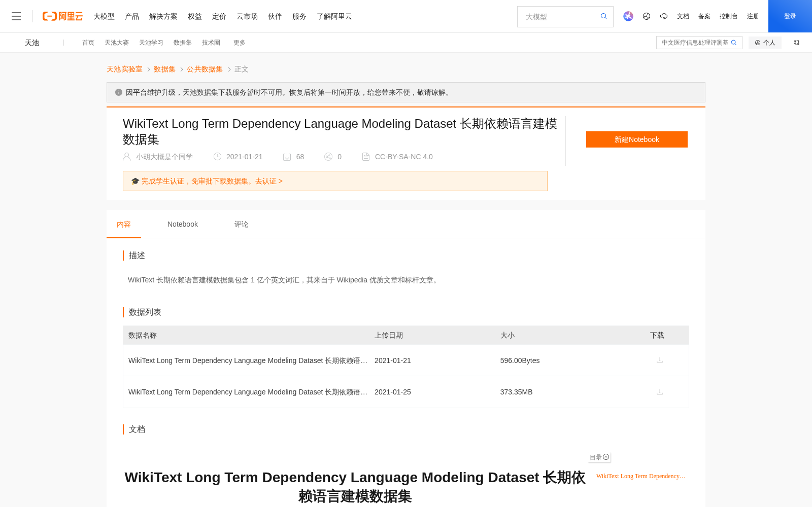Click Tianchi search magnifier icon
The height and width of the screenshot is (507, 812).
click(x=734, y=43)
